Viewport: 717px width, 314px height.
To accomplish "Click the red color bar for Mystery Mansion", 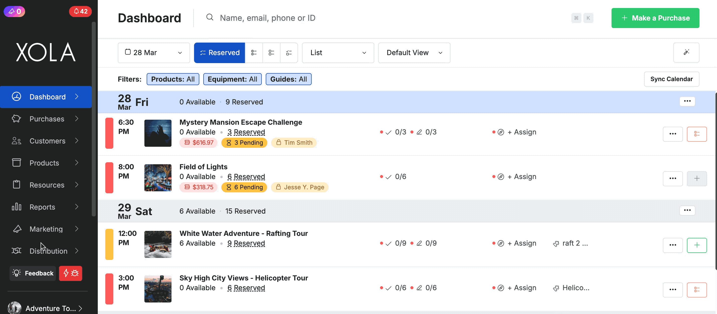I will tap(109, 133).
